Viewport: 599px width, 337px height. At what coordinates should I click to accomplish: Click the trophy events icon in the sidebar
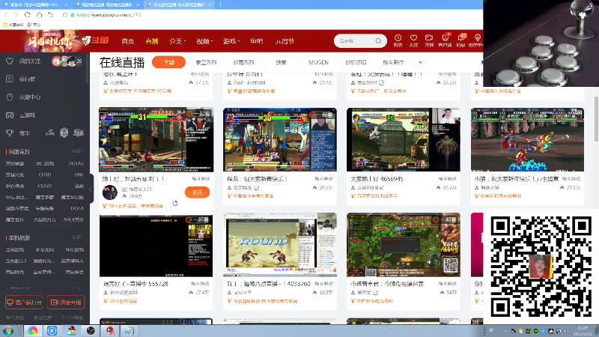10,133
